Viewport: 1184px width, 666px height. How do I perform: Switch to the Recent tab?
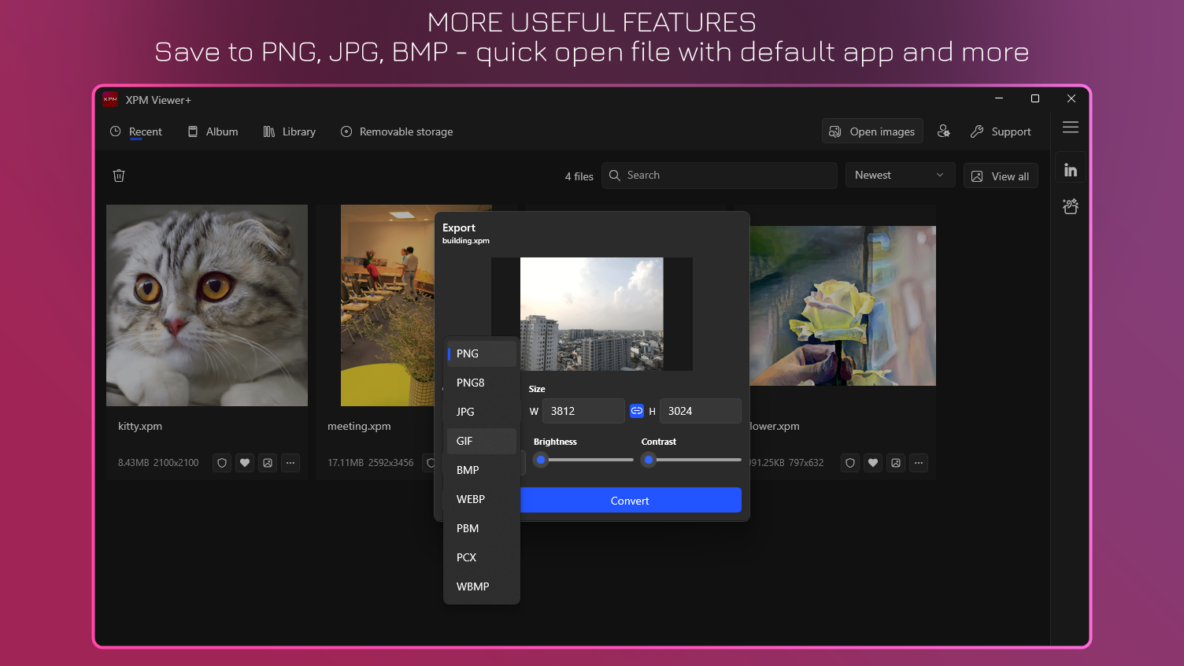click(x=136, y=131)
